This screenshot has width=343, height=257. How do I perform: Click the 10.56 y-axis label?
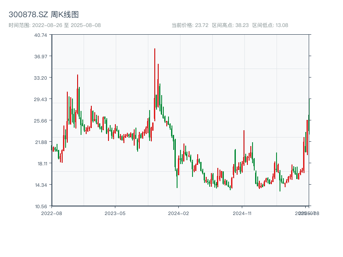(41, 206)
